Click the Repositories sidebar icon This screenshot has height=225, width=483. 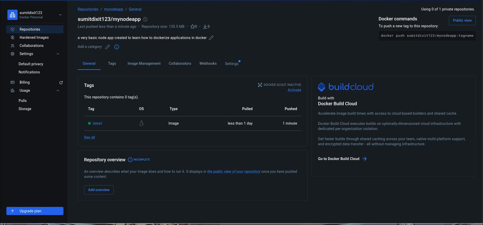[12, 29]
